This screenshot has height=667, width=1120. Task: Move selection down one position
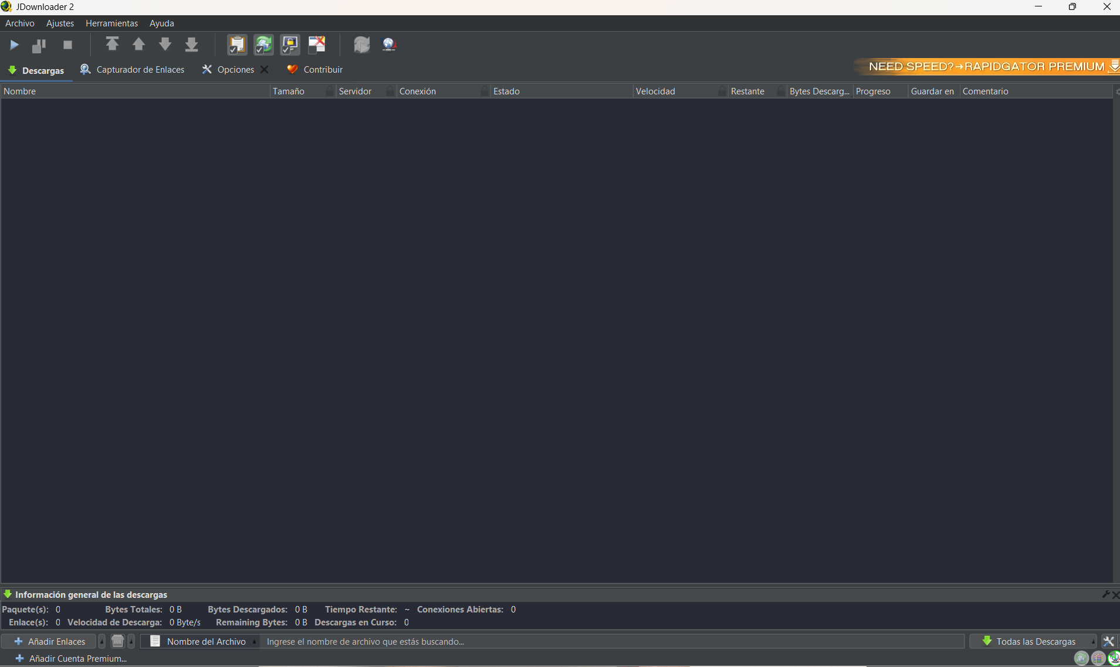pyautogui.click(x=165, y=45)
